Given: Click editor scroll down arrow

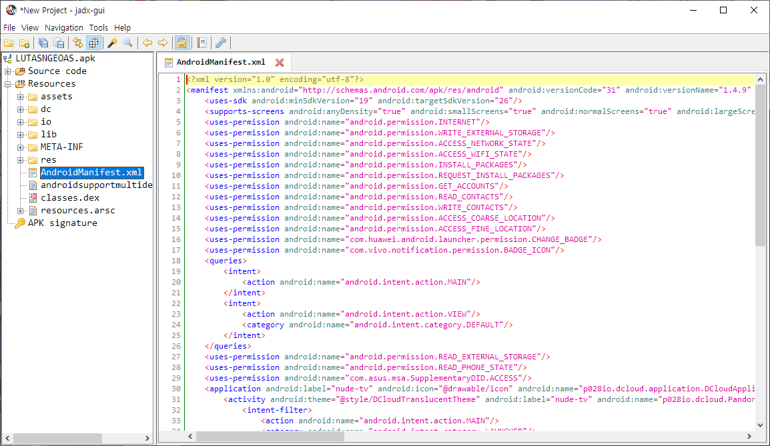Looking at the screenshot, I should tap(760, 425).
